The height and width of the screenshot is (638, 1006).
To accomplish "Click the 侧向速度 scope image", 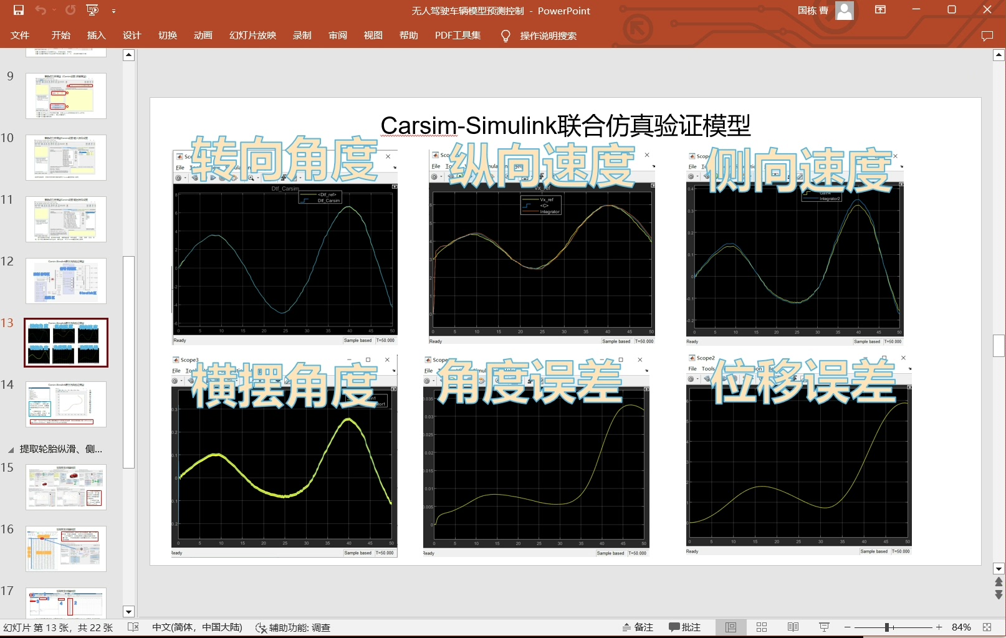I will click(795, 247).
